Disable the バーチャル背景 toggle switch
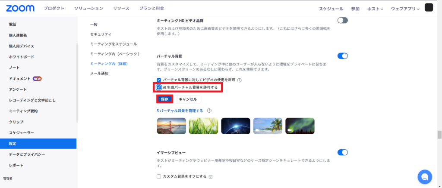Viewport: 442px width, 188px height. pos(342,56)
